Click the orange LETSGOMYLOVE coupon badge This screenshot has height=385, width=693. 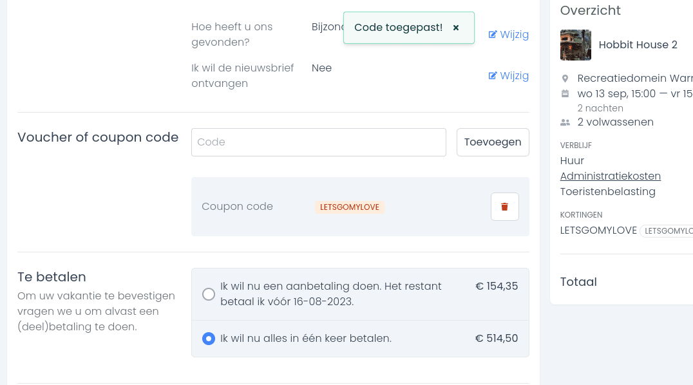(x=350, y=207)
